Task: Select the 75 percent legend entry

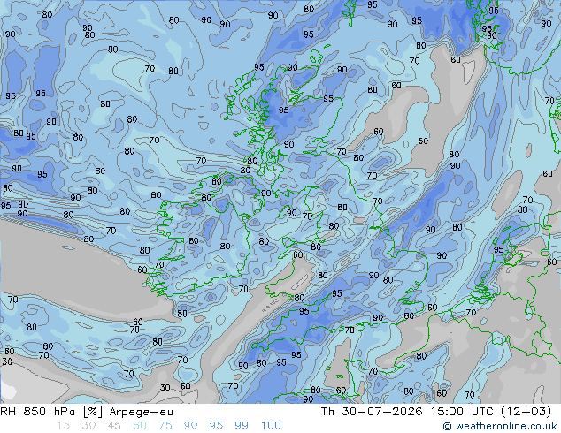Action: point(165,426)
